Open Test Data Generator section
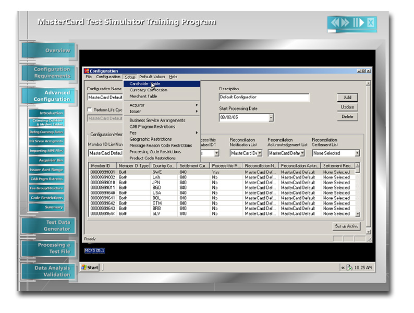 48,225
